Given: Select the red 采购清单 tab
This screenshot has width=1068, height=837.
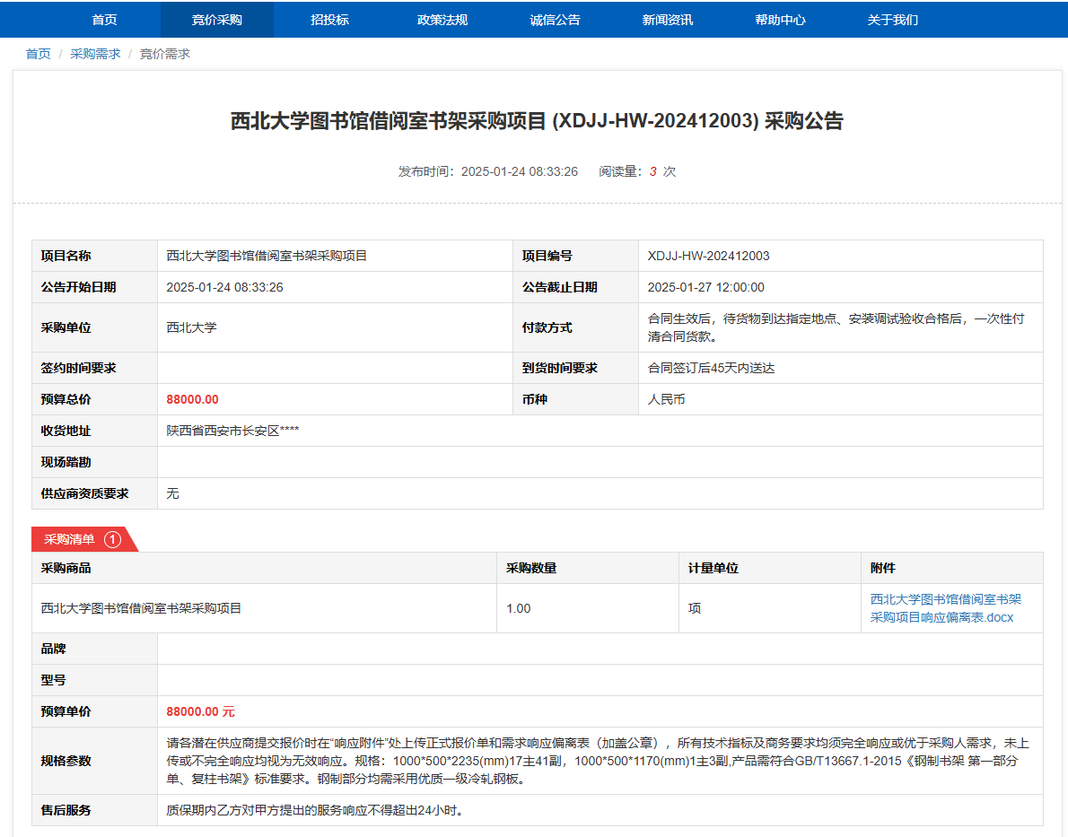Looking at the screenshot, I should click(x=70, y=539).
